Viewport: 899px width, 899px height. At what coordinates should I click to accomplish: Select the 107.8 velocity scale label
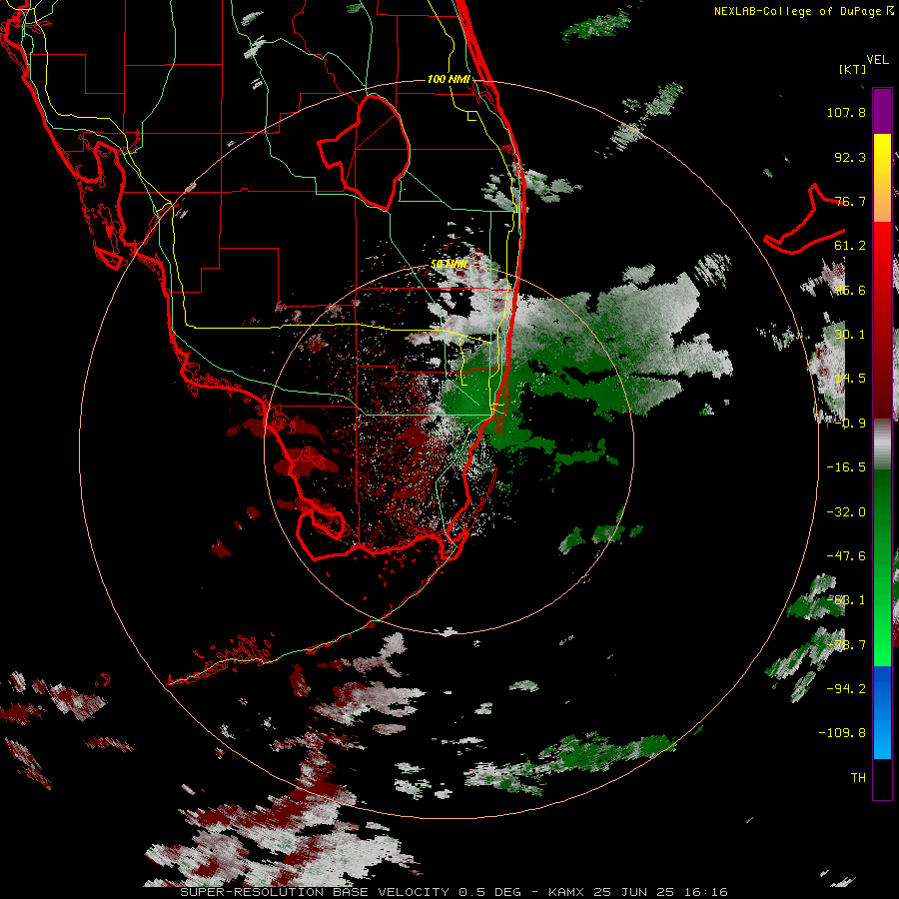(x=846, y=112)
